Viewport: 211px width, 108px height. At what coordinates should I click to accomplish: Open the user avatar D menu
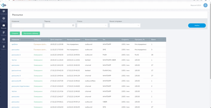(205, 5)
